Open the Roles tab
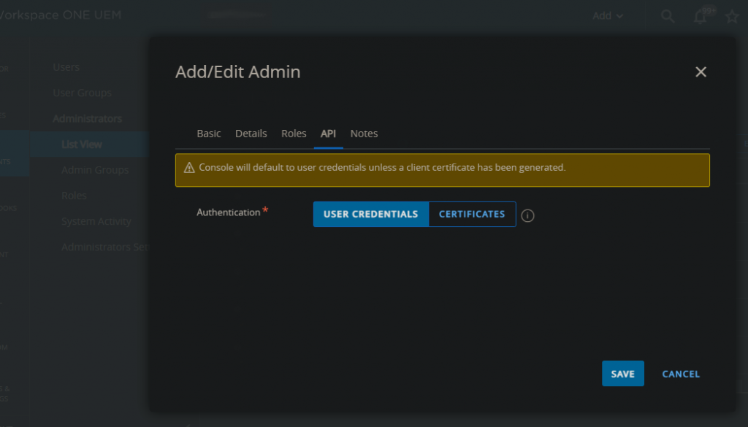The height and width of the screenshot is (427, 748). [x=294, y=134]
